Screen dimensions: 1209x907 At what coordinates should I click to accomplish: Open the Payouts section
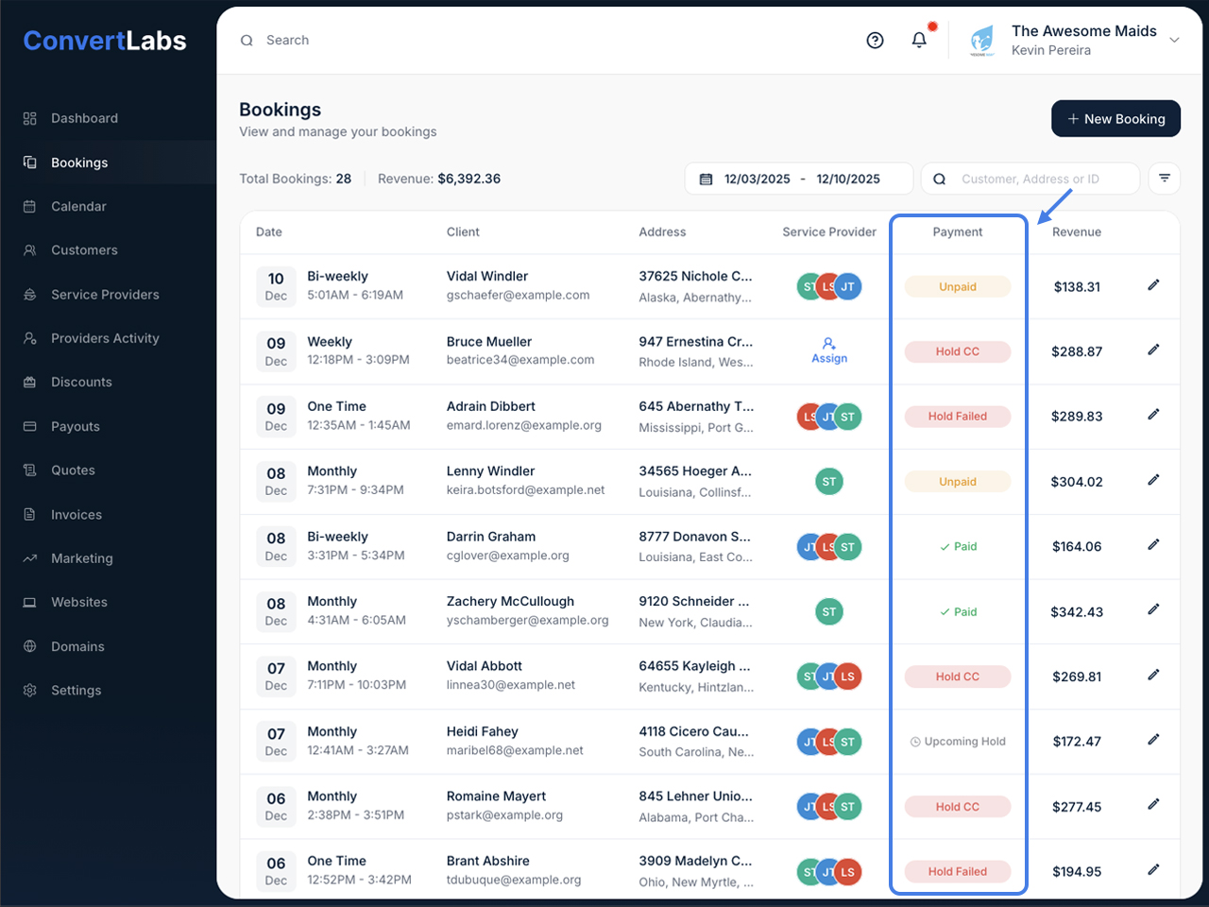coord(76,427)
